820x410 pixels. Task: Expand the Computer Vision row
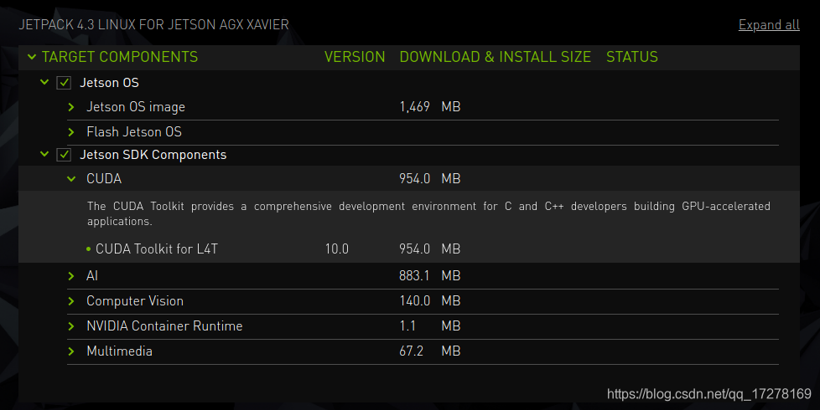(x=71, y=301)
